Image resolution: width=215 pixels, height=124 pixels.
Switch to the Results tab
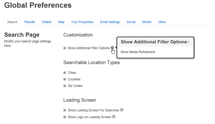click(29, 22)
